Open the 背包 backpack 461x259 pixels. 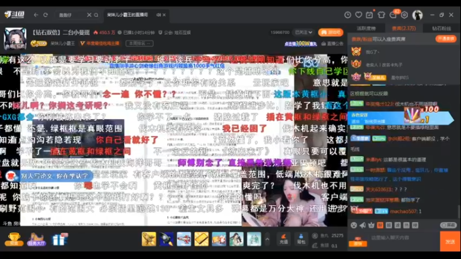[x=301, y=239]
